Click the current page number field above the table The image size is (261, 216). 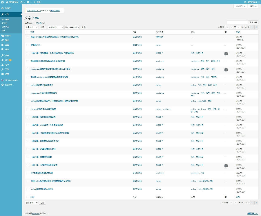click(x=238, y=27)
